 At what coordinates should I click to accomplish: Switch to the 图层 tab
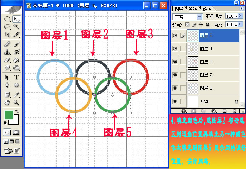click(x=179, y=9)
